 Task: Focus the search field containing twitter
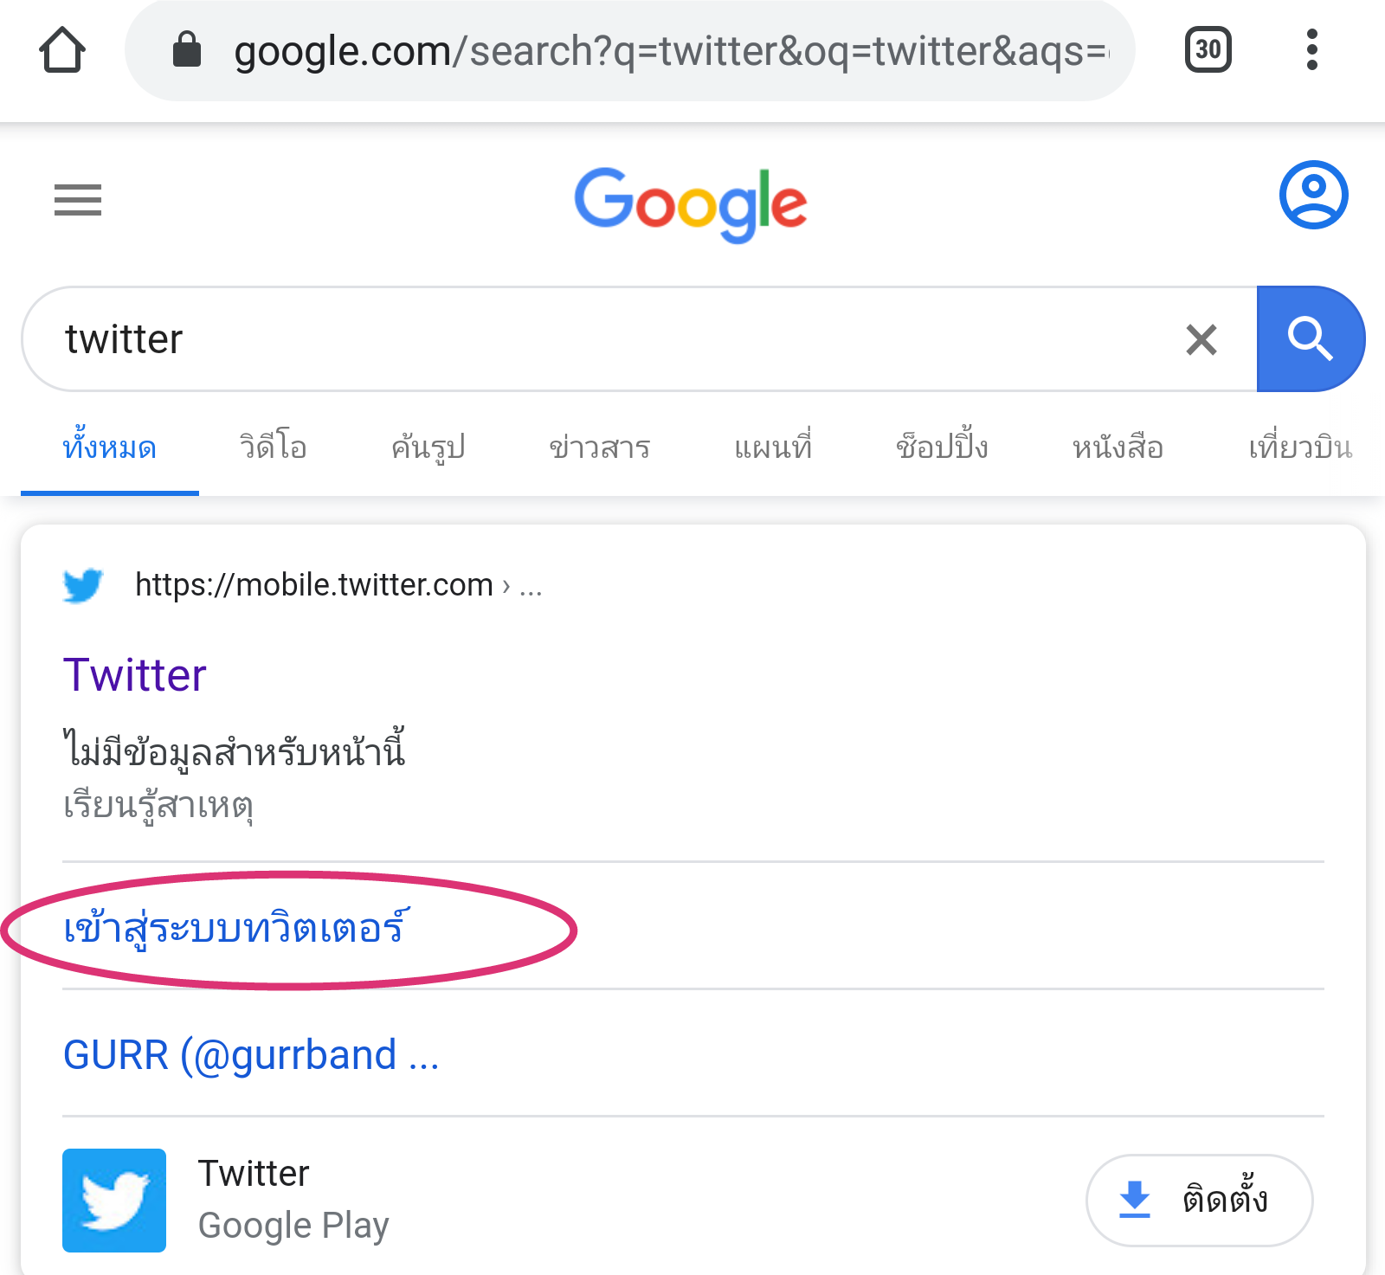coord(606,339)
